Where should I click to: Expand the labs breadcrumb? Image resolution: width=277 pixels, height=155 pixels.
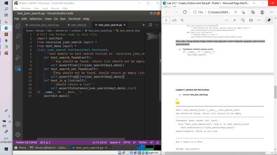tap(50, 31)
